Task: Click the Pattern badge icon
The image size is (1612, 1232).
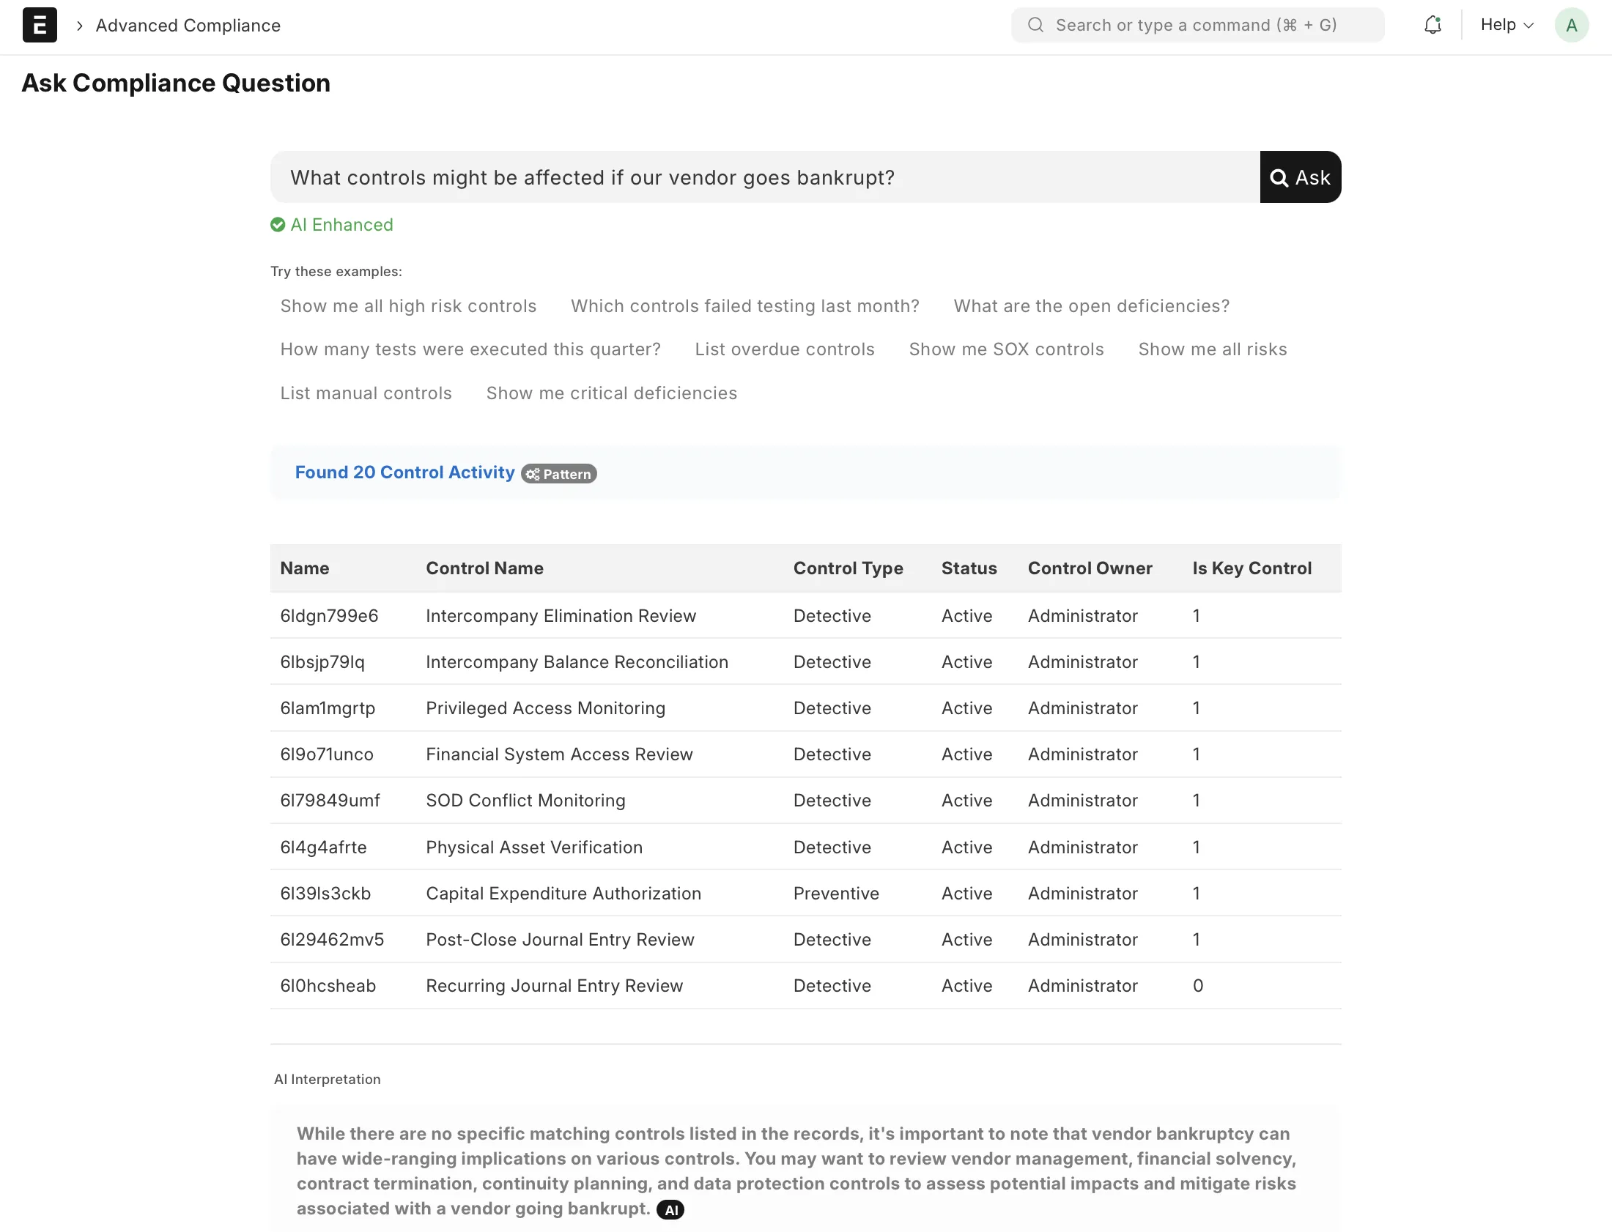Action: [559, 474]
